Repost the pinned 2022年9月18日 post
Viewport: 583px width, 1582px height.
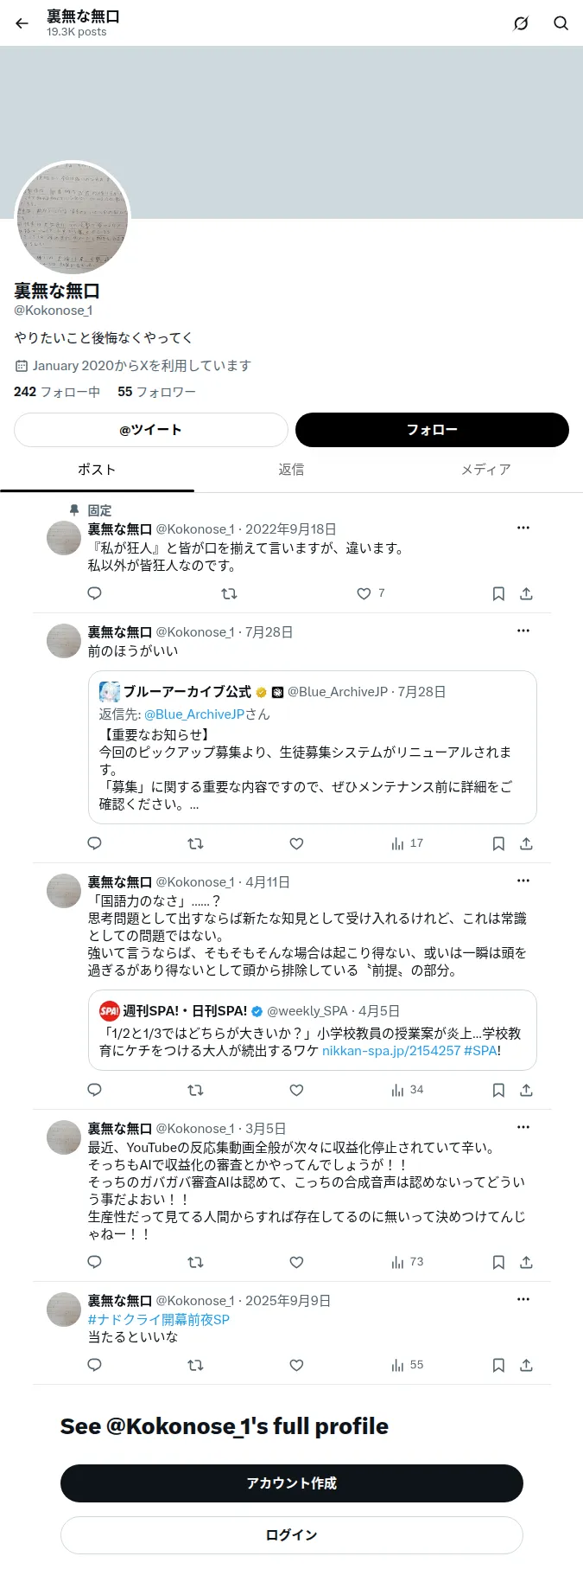pos(229,593)
